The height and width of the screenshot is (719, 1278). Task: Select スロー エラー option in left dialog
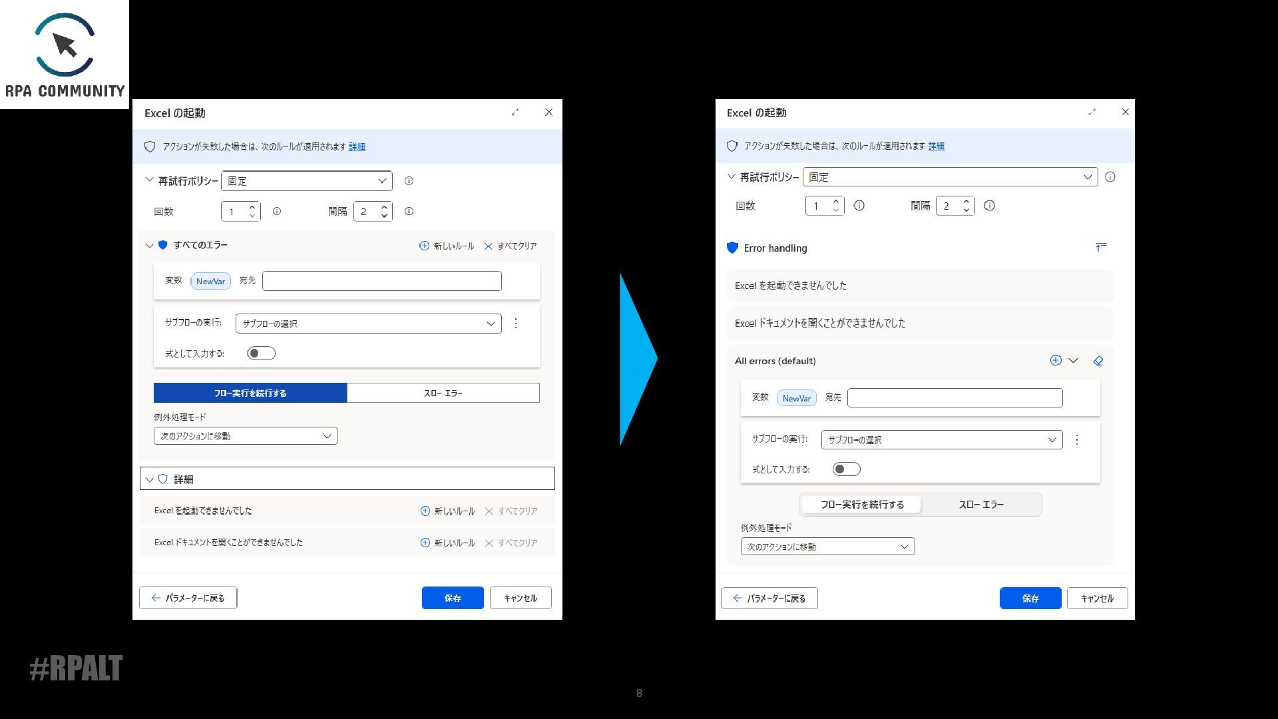coord(443,393)
